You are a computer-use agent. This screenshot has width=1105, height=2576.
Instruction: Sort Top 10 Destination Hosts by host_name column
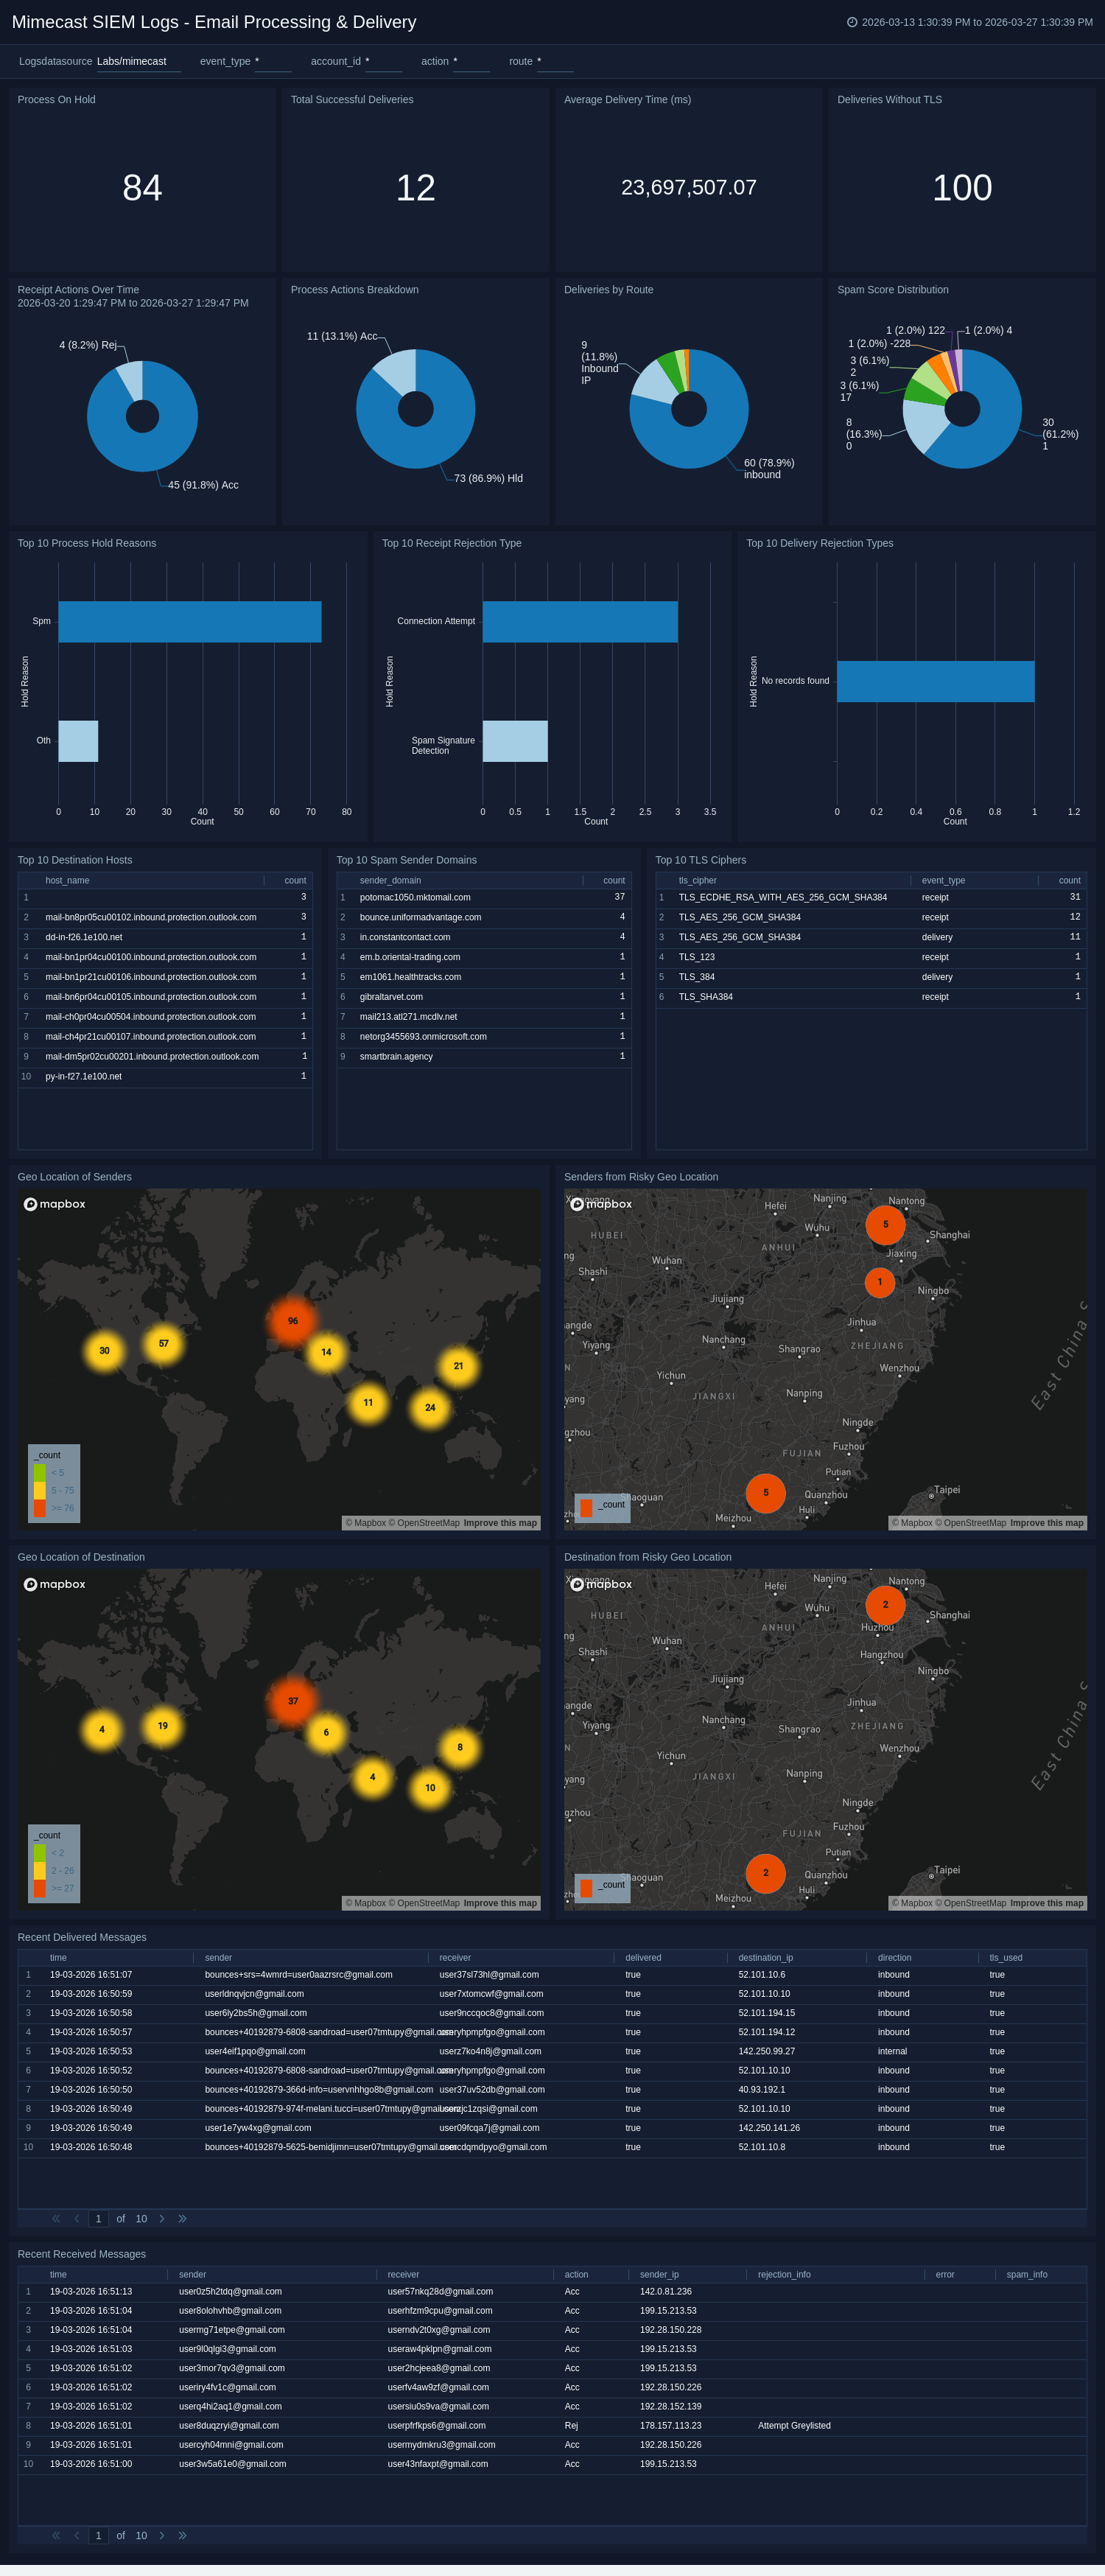click(67, 881)
